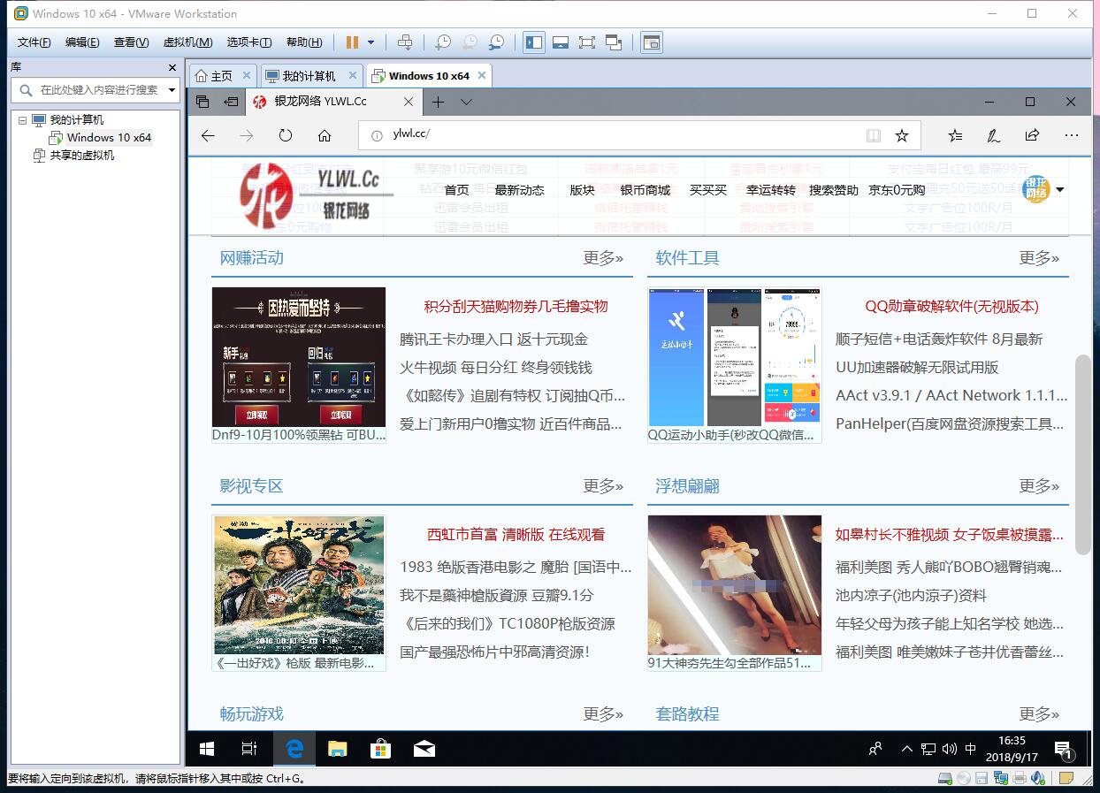
Task: Refresh the page in Edge
Action: click(x=285, y=135)
